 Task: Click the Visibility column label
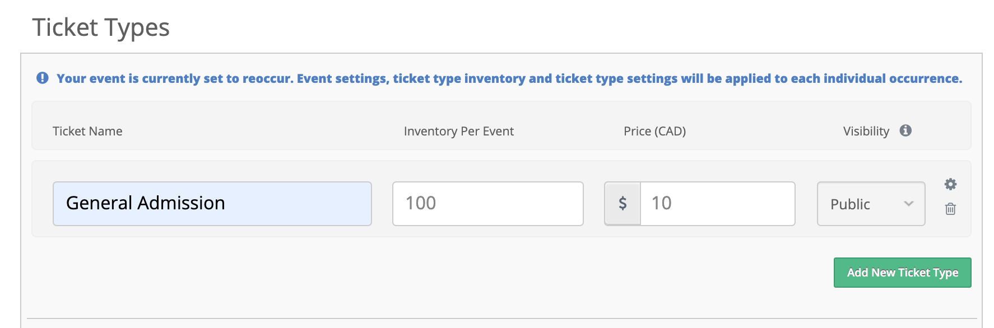pos(866,131)
